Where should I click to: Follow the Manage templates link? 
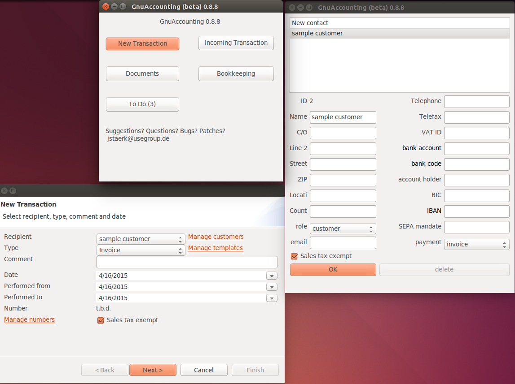point(216,248)
